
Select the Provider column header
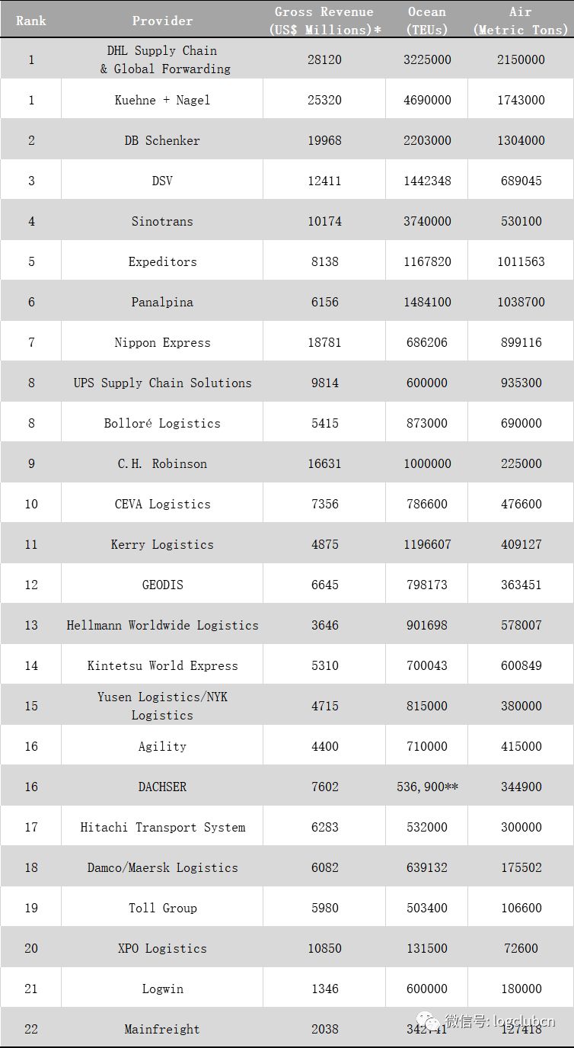[162, 21]
